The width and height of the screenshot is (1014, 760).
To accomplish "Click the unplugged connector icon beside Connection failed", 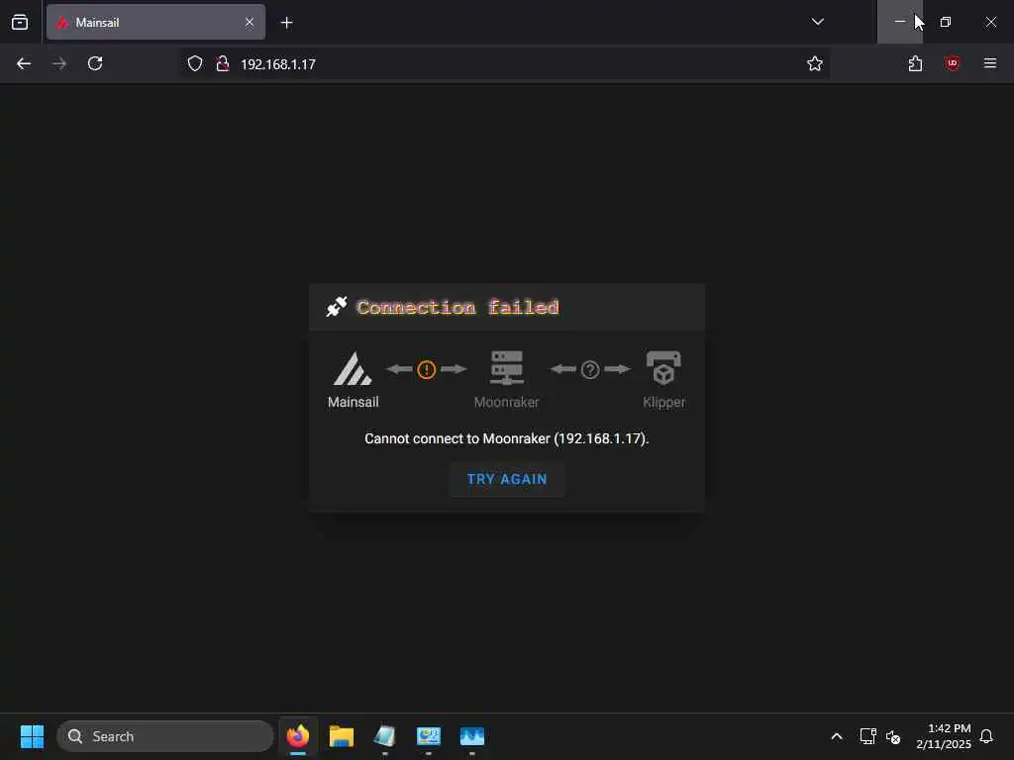I will tap(337, 307).
